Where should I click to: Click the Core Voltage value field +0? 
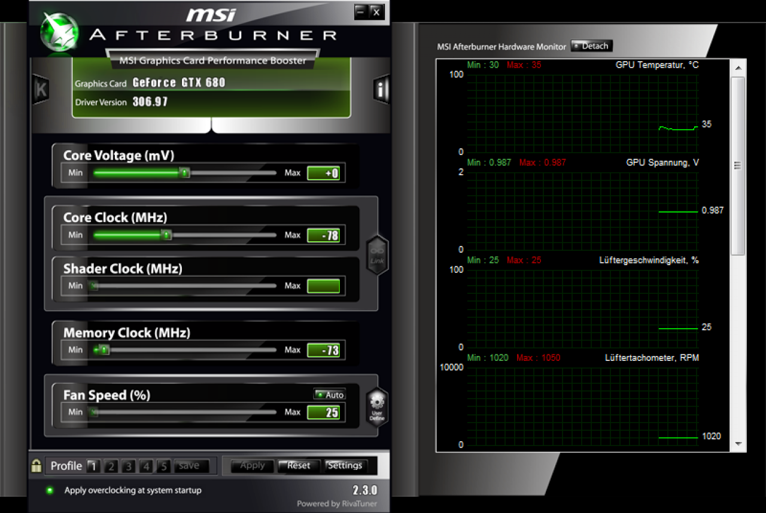tap(324, 174)
